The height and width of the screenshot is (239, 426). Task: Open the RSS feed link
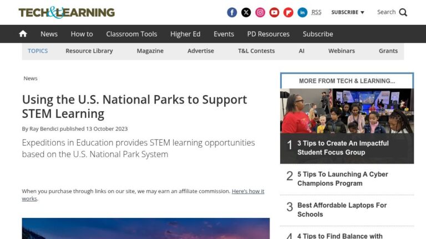(x=316, y=12)
